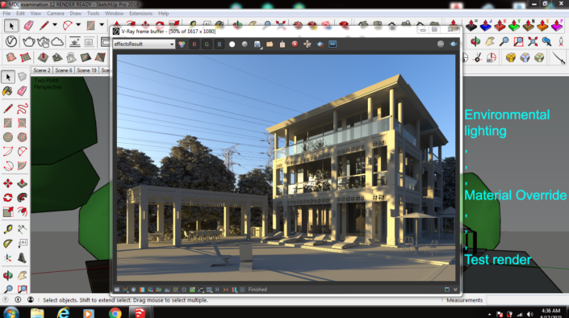Viewport: 569px width, 318px height.
Task: Open the effectsResult channel dropdown
Action: coord(144,44)
